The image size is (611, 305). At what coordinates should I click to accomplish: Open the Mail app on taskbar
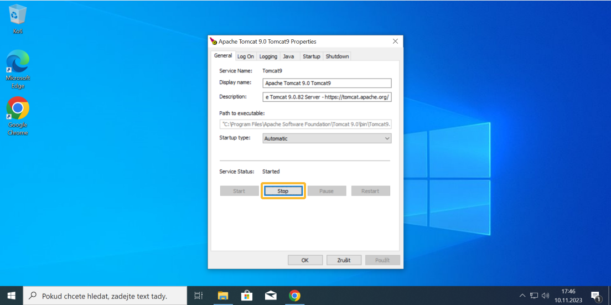(271, 296)
